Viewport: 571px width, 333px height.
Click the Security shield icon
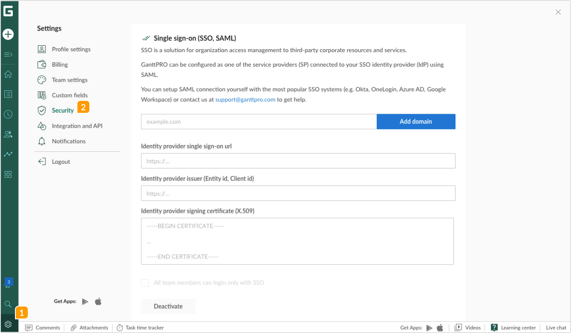tap(41, 110)
